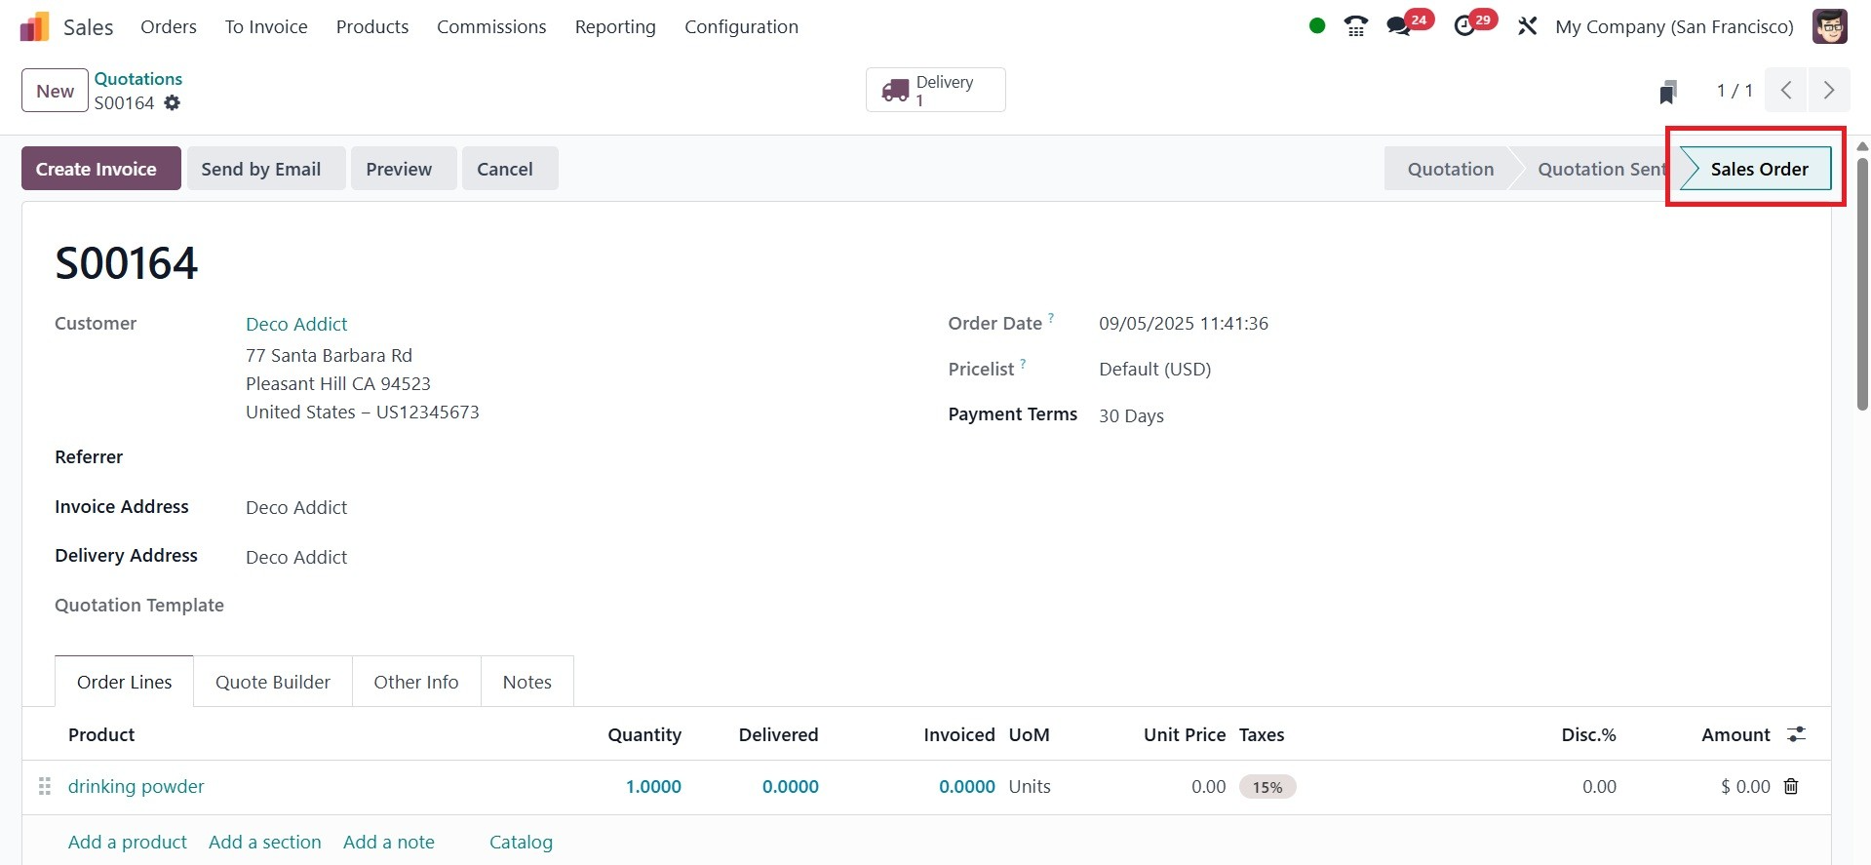This screenshot has height=865, width=1871.
Task: Switch to the Quote Builder tab
Action: (273, 682)
